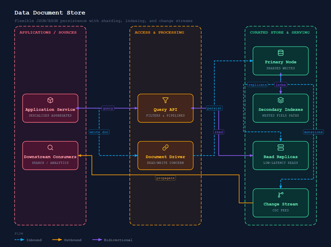Click the Inbound dashed arrow in legend
Viewport: 331px width, 247px height.
pos(19,240)
